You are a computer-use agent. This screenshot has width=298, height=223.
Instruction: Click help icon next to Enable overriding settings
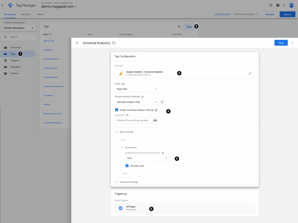pos(156,110)
